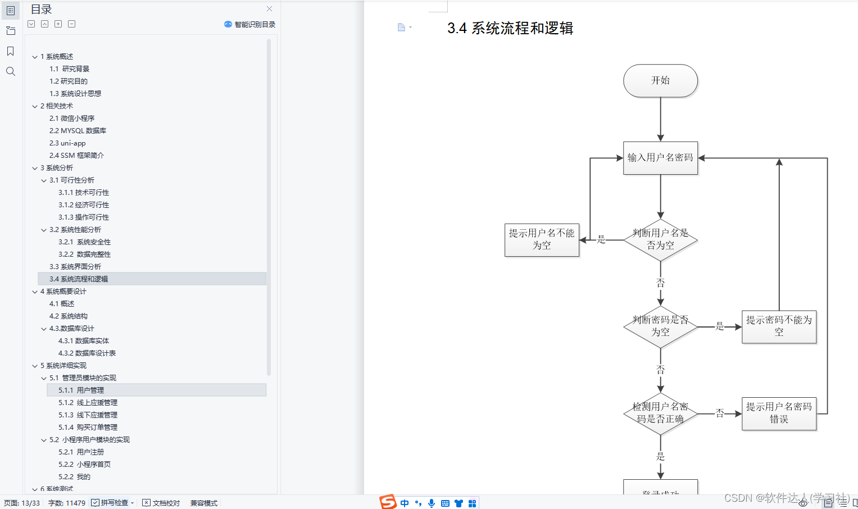Viewport: 858px width, 509px height.
Task: Switch Sogou Chinese/English mode (中)
Action: coord(405,503)
